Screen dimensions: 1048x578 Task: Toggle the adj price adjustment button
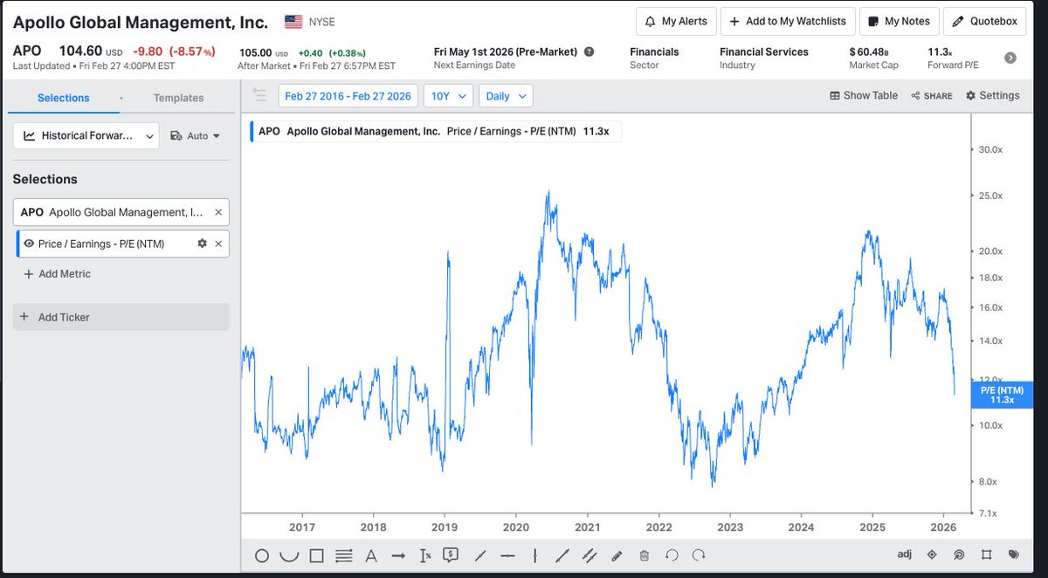[x=904, y=554]
